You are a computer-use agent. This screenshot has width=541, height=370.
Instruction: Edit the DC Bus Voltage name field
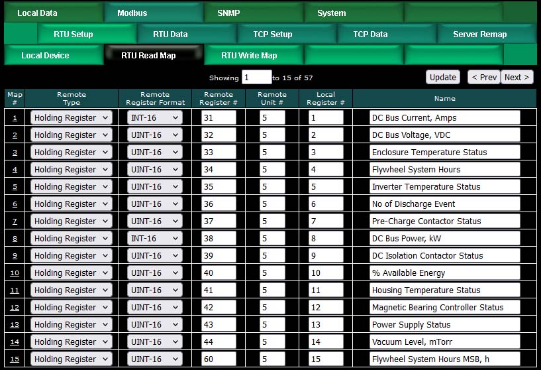click(x=444, y=135)
